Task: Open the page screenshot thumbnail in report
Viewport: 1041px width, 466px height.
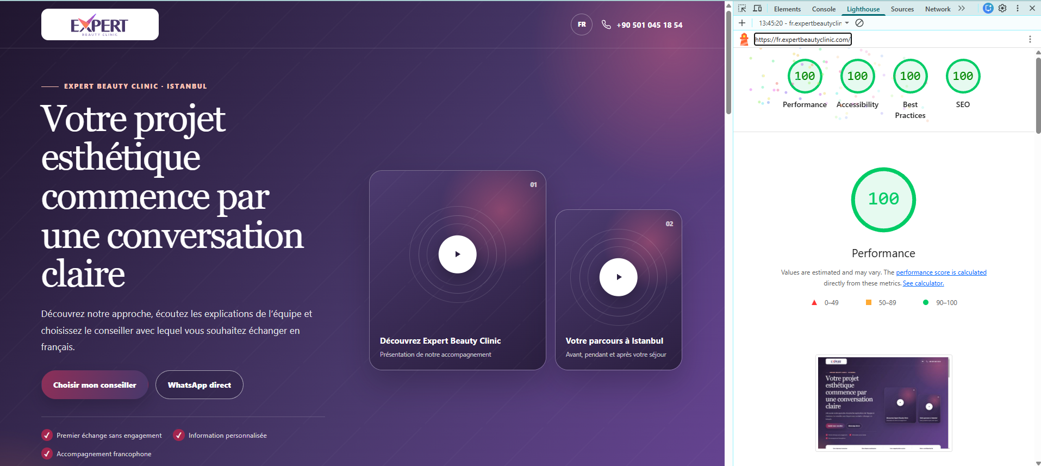Action: click(x=884, y=403)
